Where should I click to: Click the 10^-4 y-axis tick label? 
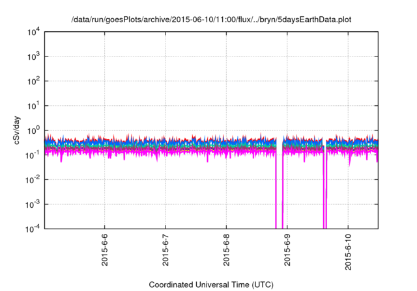coord(33,229)
